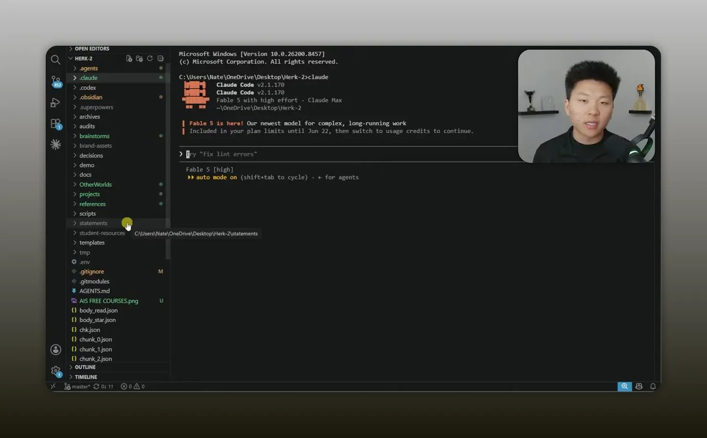Click the presenter webcam thumbnail
Screen dimensions: 707x438
click(586, 106)
